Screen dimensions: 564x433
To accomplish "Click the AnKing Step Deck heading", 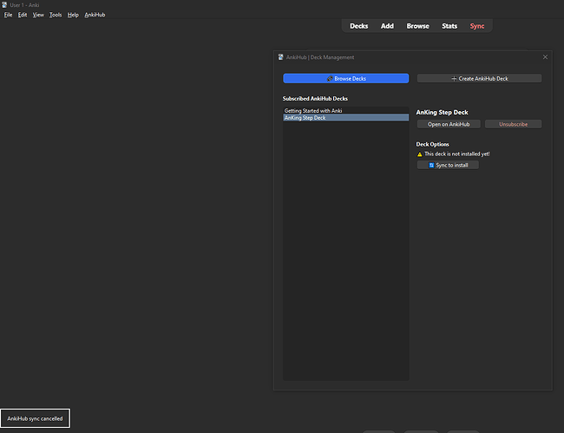I will pyautogui.click(x=442, y=112).
